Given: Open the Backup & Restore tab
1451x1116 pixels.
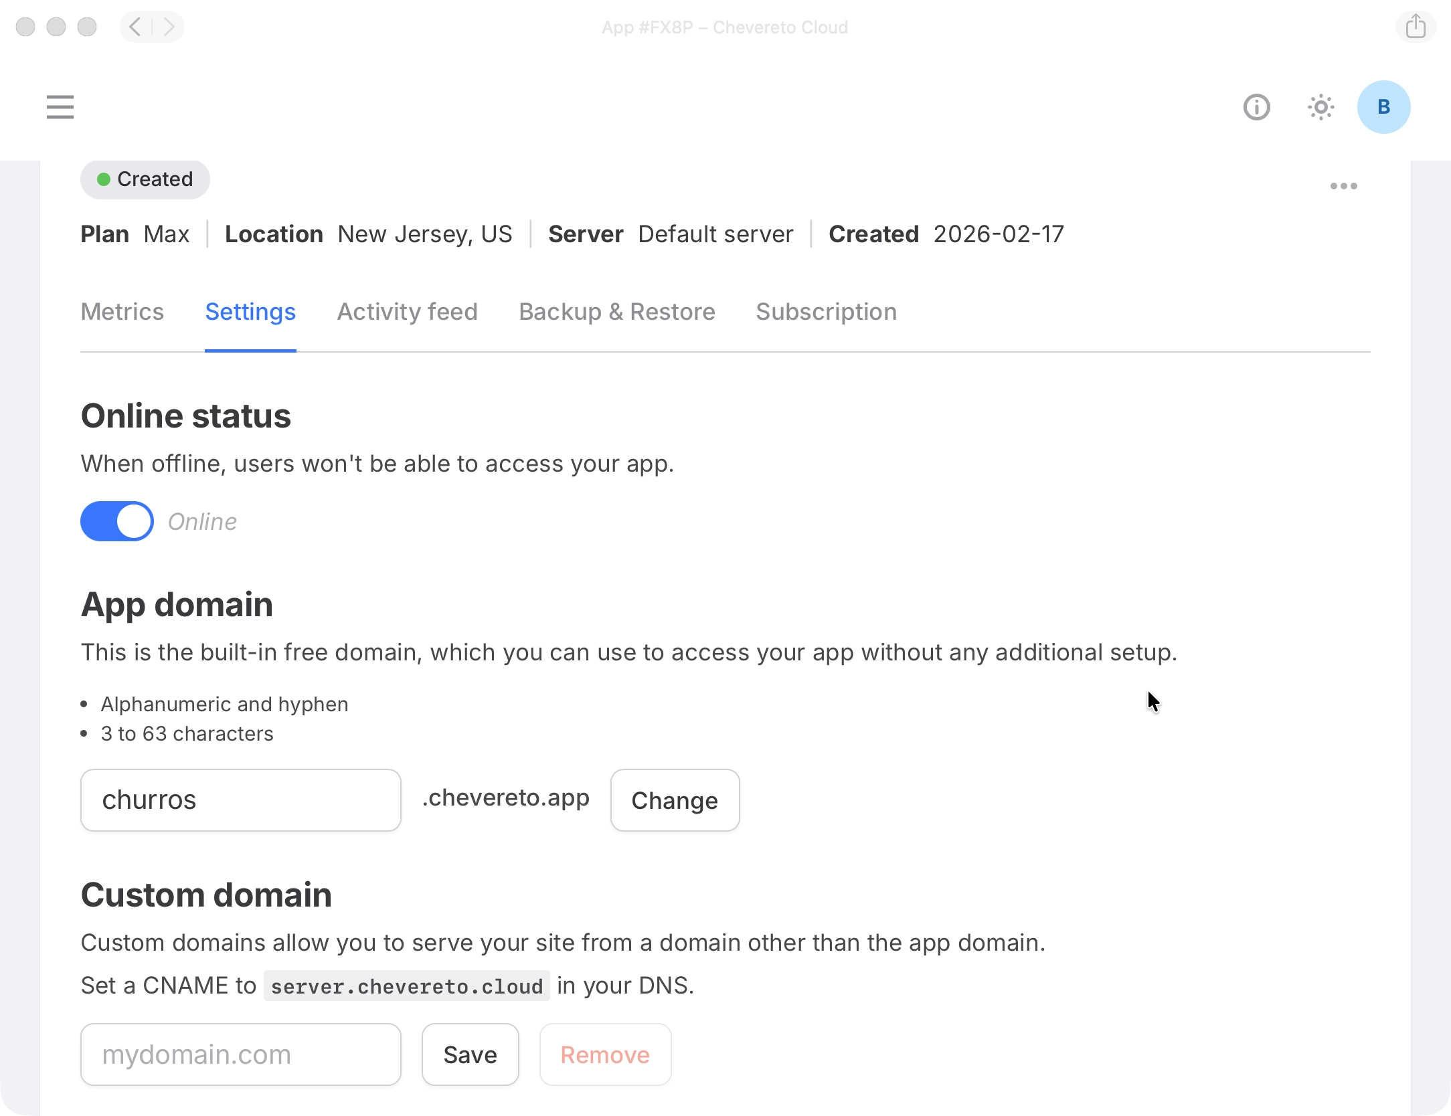Looking at the screenshot, I should pyautogui.click(x=617, y=312).
